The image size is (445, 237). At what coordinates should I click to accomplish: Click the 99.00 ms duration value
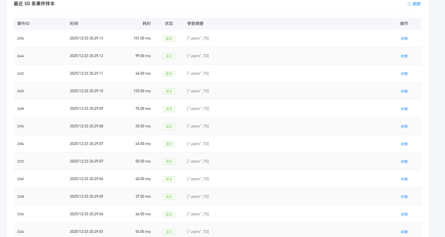[x=143, y=56]
